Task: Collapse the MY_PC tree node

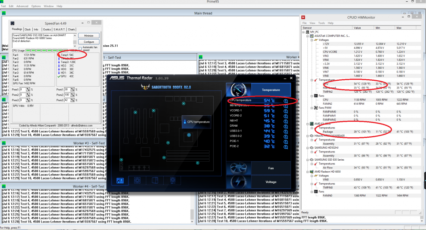Action: [x=303, y=32]
